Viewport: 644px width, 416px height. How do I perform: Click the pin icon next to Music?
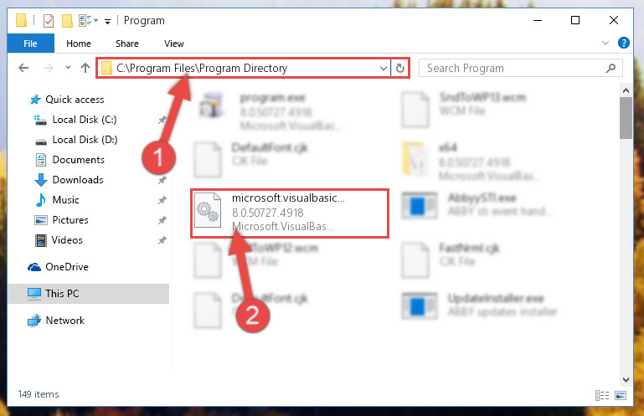[162, 200]
